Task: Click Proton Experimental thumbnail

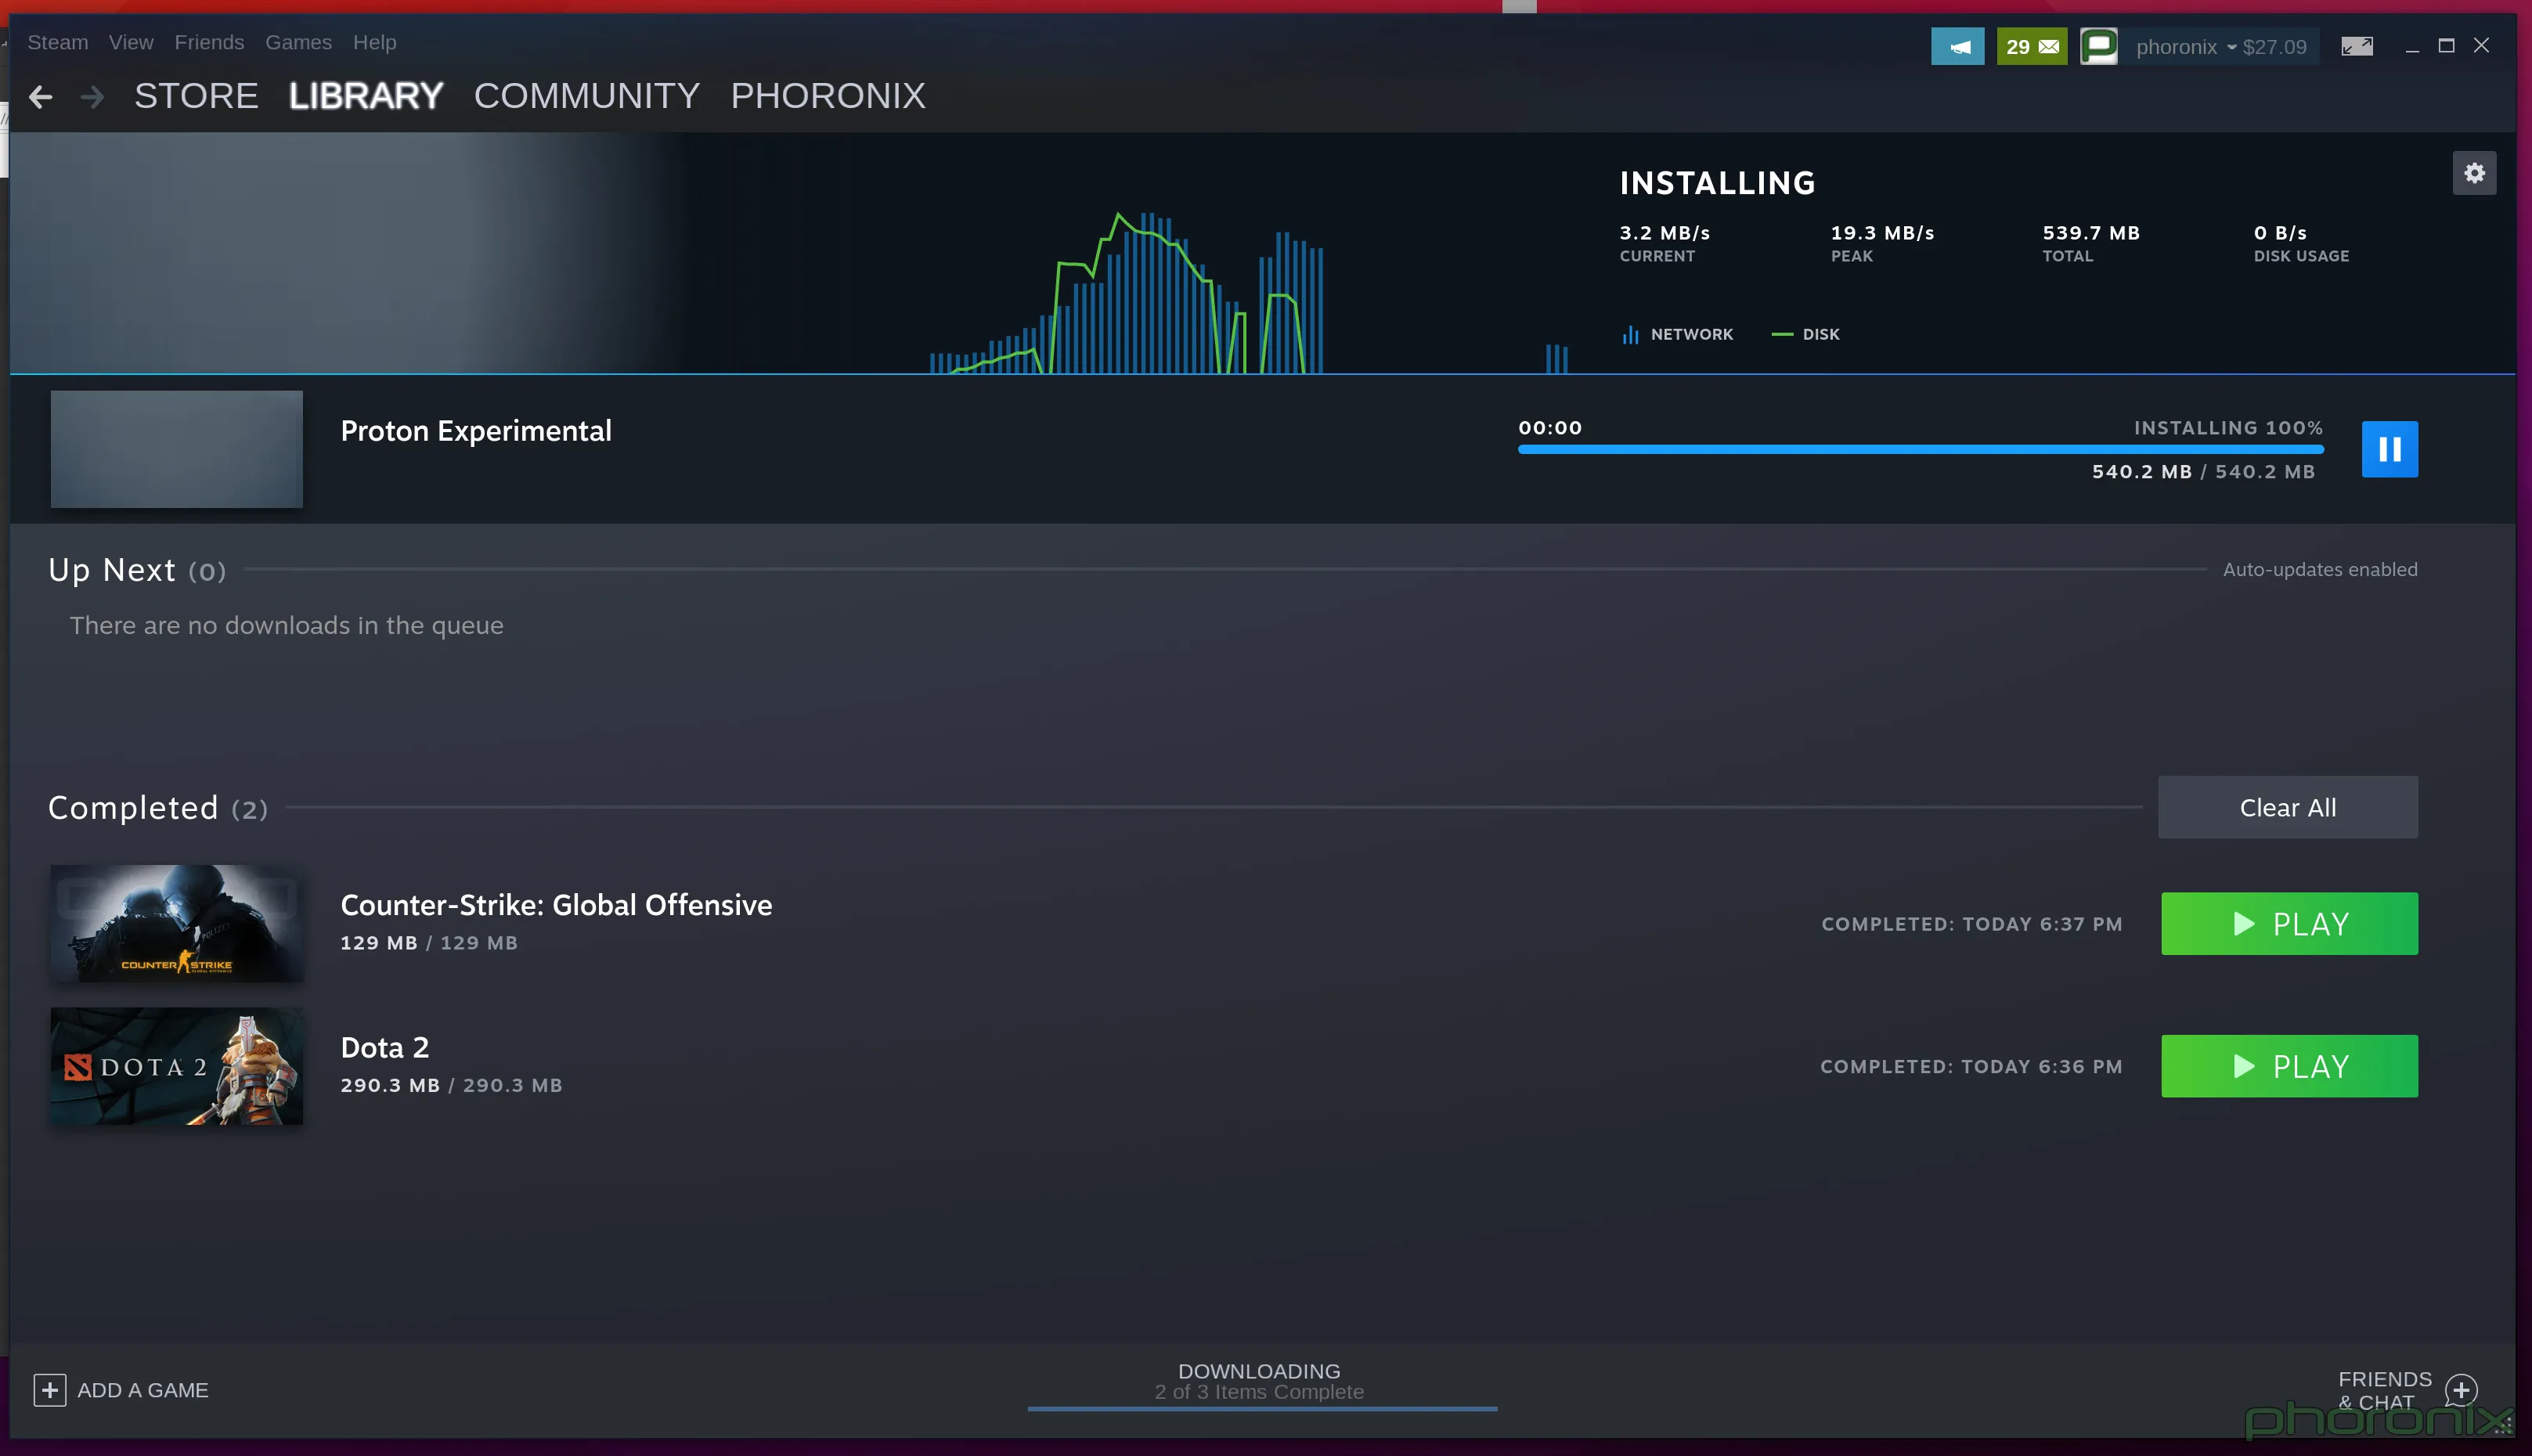Action: (177, 449)
